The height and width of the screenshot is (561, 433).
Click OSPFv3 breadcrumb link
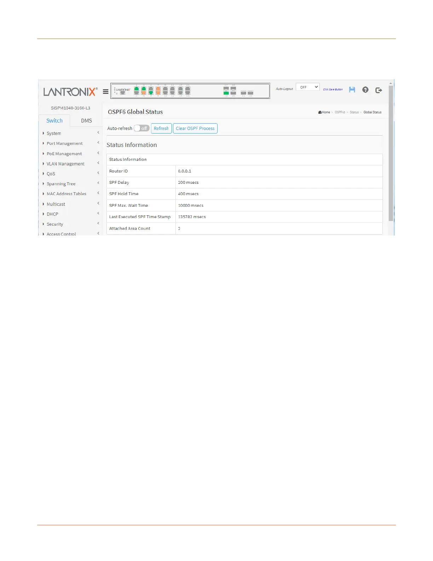click(x=340, y=112)
